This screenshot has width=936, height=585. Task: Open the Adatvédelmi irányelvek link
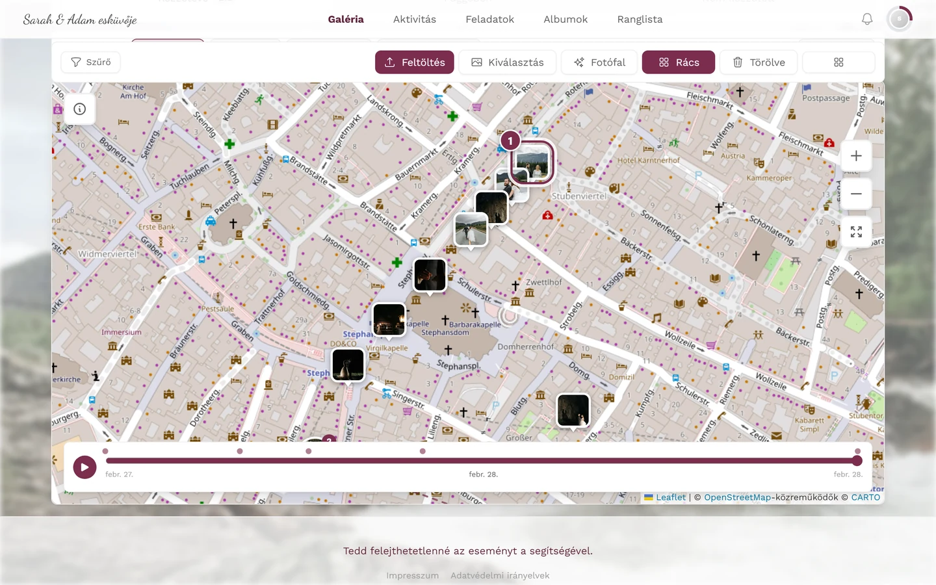click(x=500, y=575)
